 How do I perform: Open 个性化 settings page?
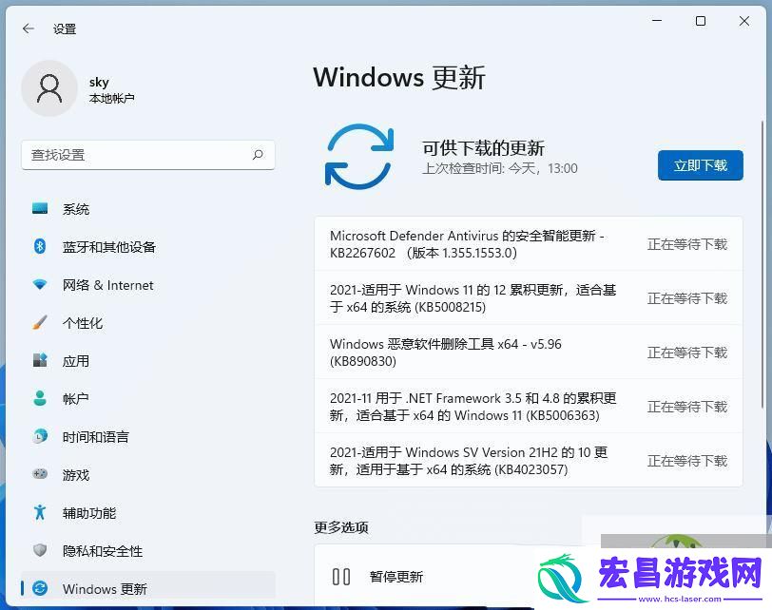pyautogui.click(x=147, y=323)
